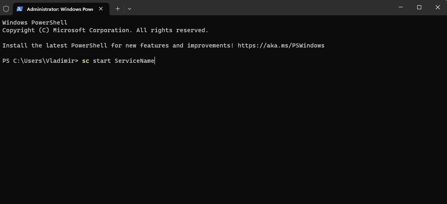Close the Administrator PowerShell tab
This screenshot has height=204, width=447.
[x=101, y=8]
